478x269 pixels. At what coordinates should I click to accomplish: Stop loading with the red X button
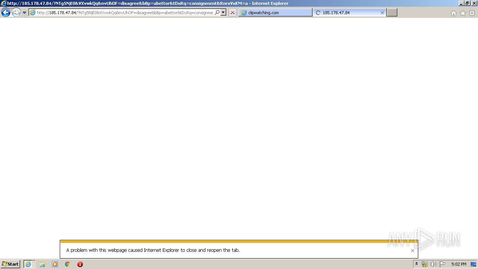click(x=232, y=13)
